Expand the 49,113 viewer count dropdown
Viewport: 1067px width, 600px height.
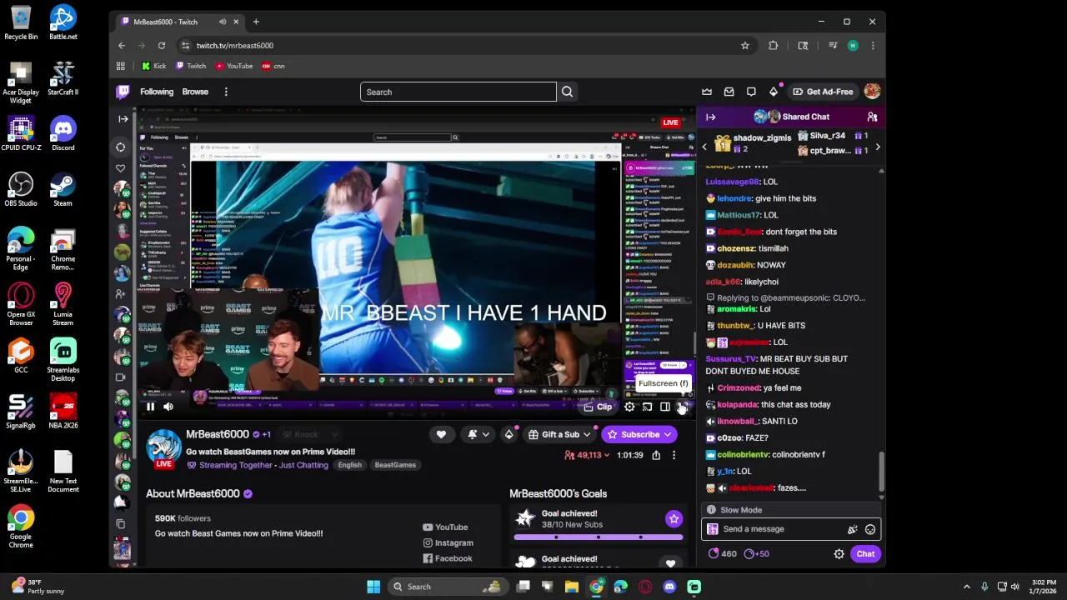[607, 455]
